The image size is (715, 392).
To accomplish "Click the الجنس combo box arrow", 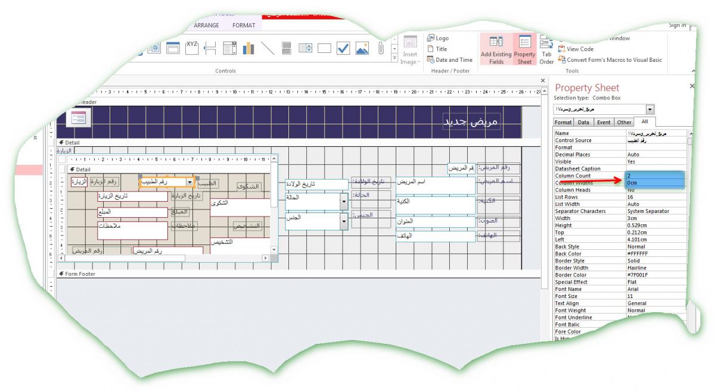I will pyautogui.click(x=344, y=222).
